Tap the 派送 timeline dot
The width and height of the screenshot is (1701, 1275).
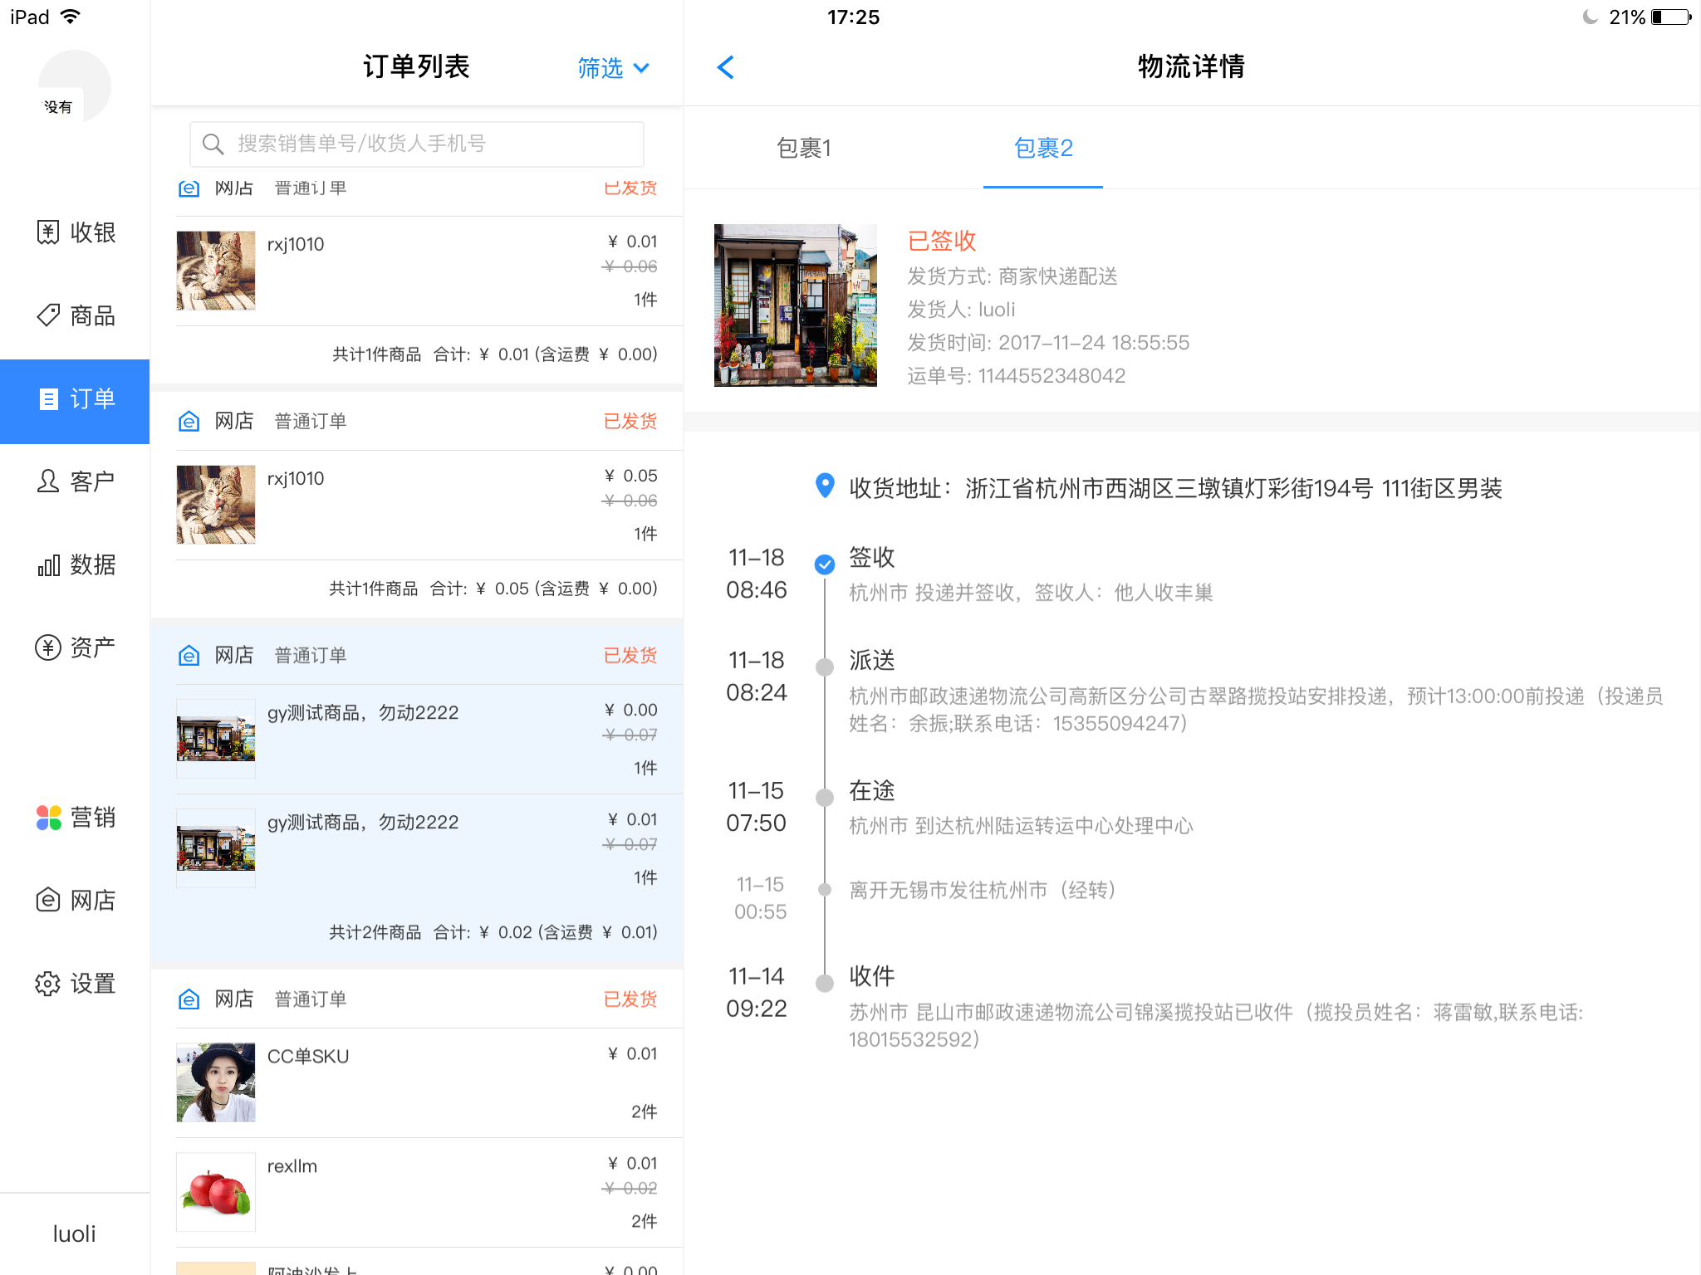click(825, 667)
